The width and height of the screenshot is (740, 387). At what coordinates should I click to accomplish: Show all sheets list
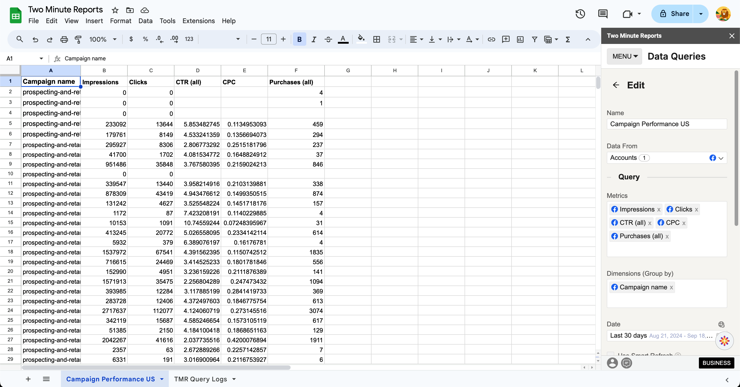46,379
